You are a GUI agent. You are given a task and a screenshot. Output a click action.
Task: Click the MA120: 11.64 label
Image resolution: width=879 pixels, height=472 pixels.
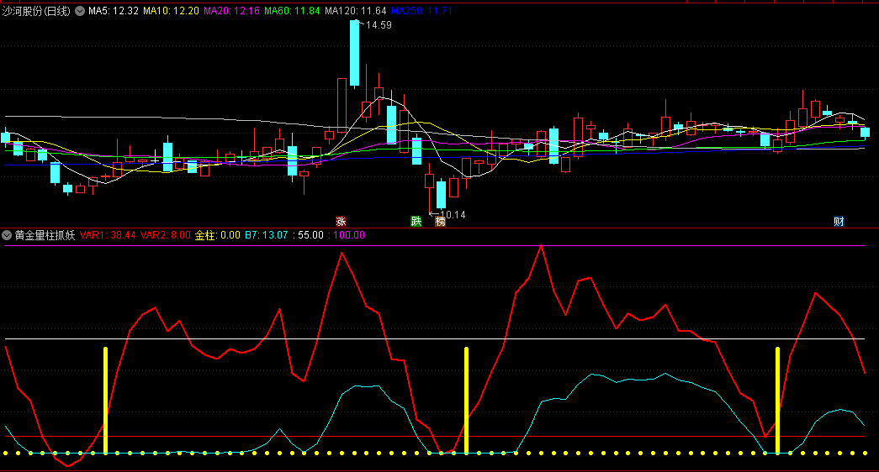coord(356,11)
